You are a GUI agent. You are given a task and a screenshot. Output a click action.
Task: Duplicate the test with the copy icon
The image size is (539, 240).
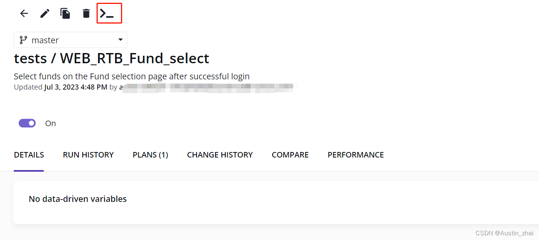(x=65, y=13)
